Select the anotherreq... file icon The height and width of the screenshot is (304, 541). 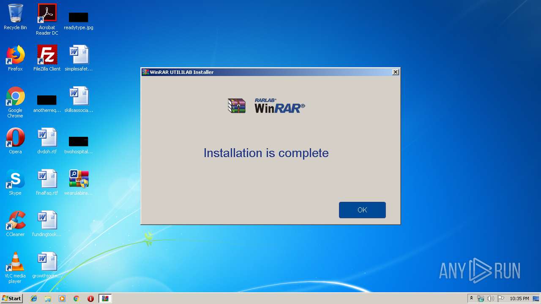(47, 104)
